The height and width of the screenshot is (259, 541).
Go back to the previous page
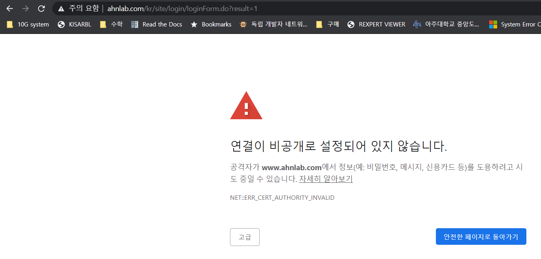9,8
